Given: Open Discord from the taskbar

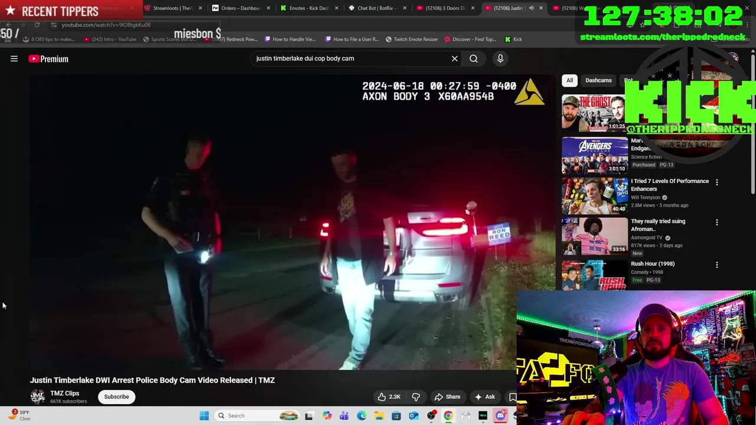Looking at the screenshot, I should [x=501, y=416].
